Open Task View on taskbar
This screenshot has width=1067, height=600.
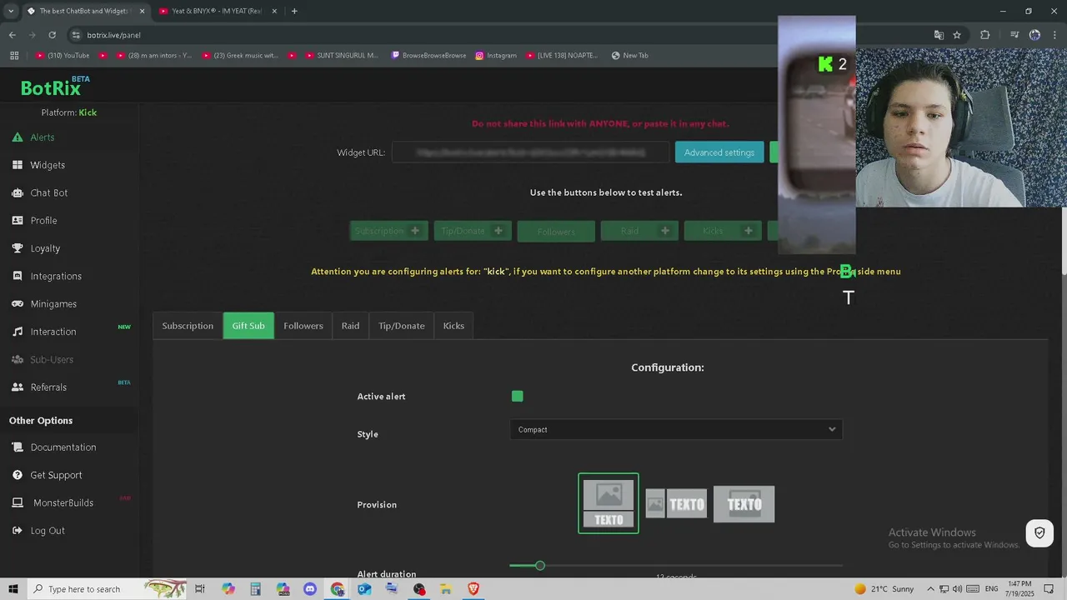(200, 589)
